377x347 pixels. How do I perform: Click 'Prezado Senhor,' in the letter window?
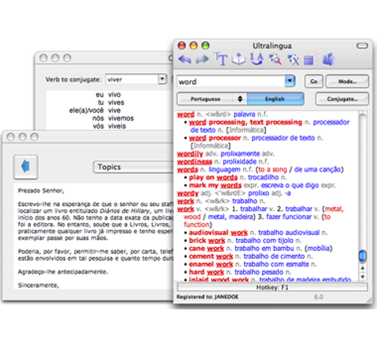tap(41, 191)
